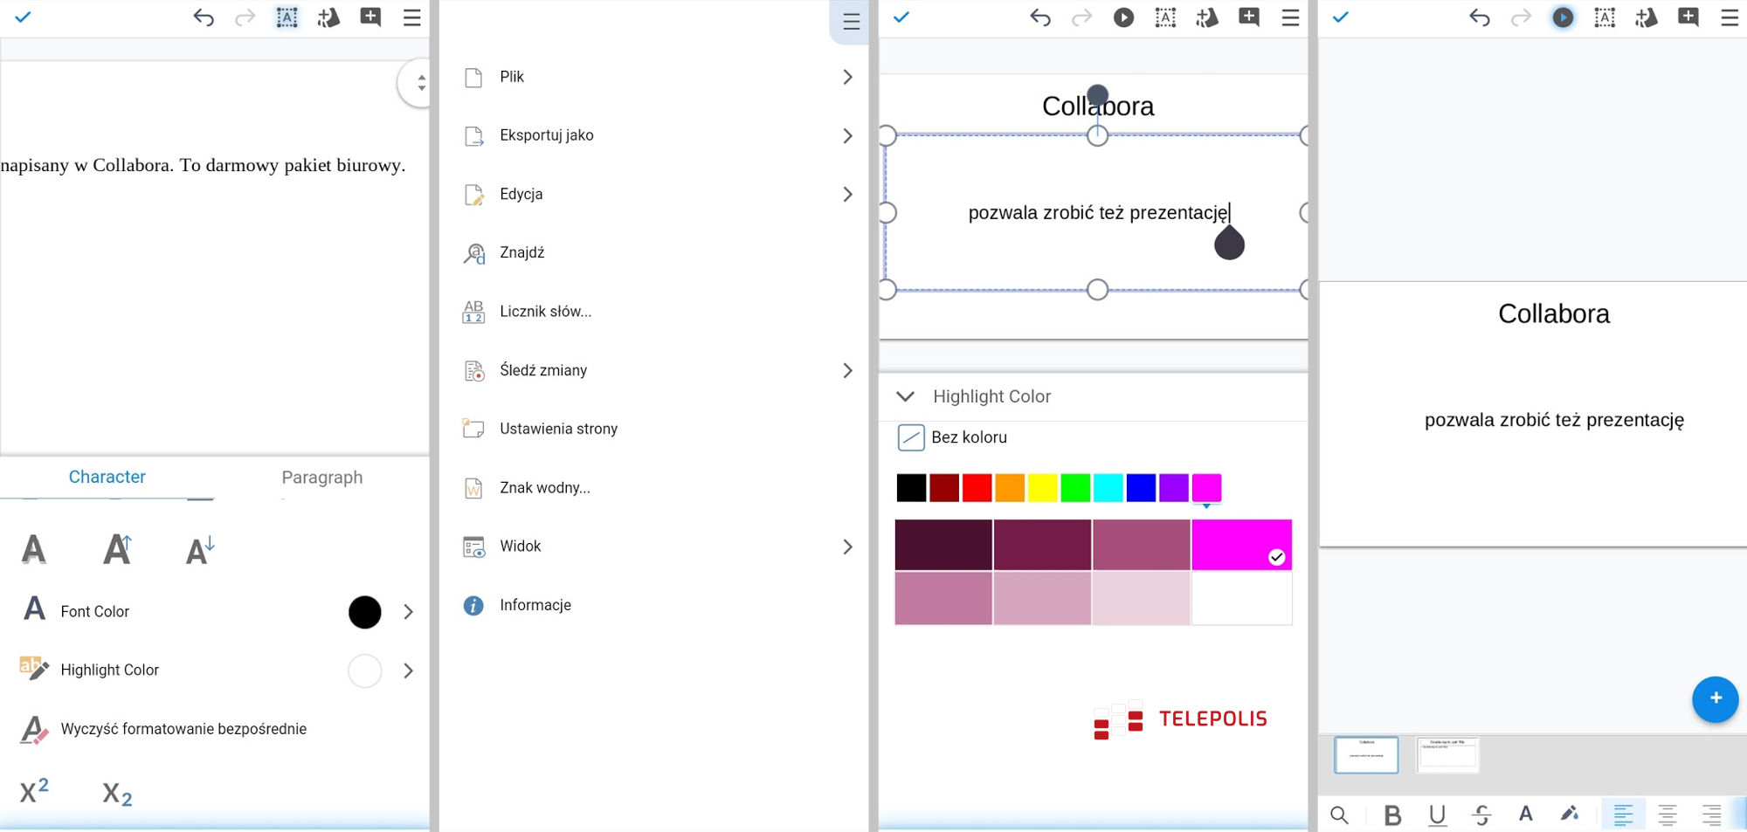1747x832 pixels.
Task: Switch to the Paragraph tab
Action: coord(321,478)
